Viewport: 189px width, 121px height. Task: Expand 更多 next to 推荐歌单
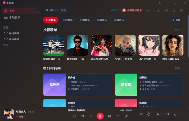179,30
